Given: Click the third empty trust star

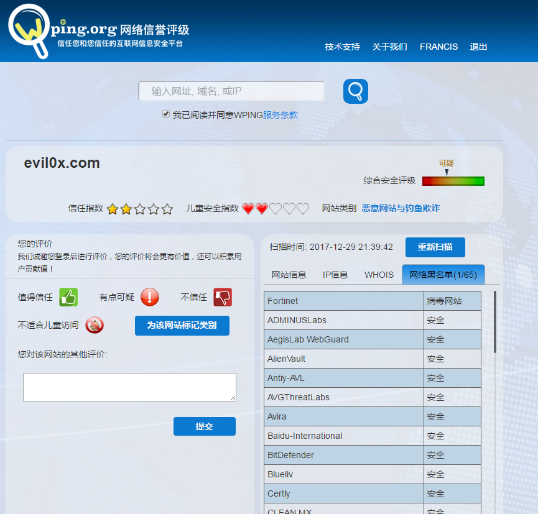Looking at the screenshot, I should pyautogui.click(x=140, y=209).
